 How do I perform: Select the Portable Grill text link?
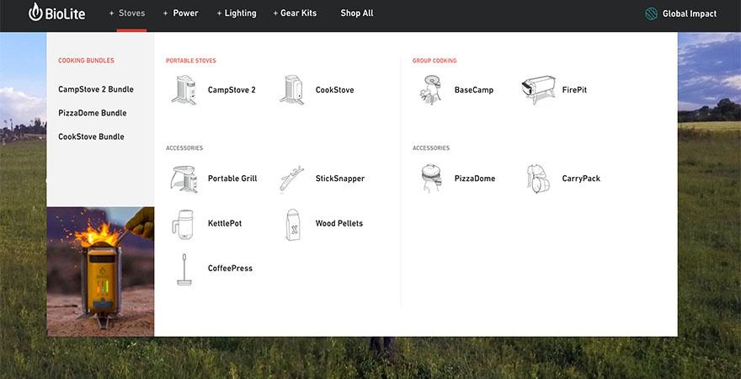pos(232,179)
